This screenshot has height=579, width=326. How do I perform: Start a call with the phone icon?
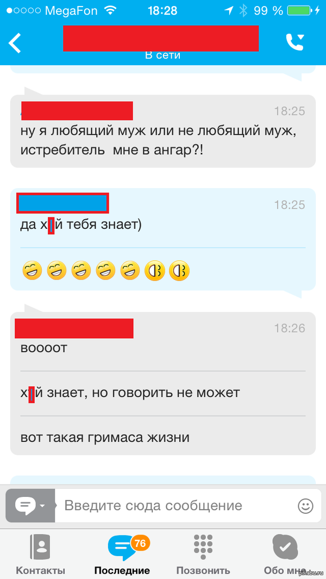pos(295,42)
